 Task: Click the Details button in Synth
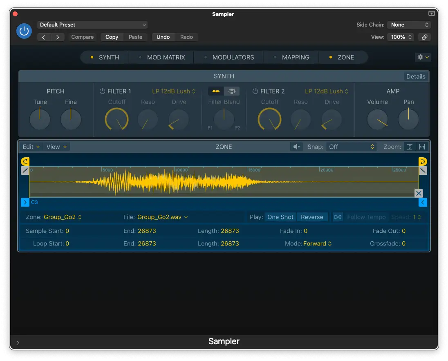click(415, 76)
